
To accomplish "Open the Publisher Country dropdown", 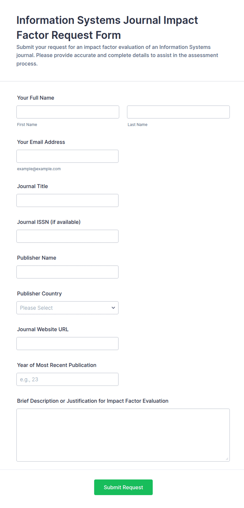I will click(x=67, y=308).
